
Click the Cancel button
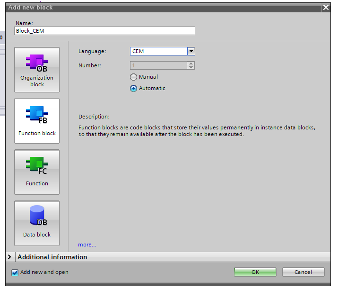coord(303,272)
